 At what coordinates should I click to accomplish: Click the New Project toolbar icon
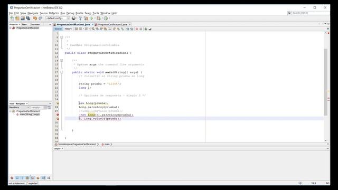click(17, 18)
